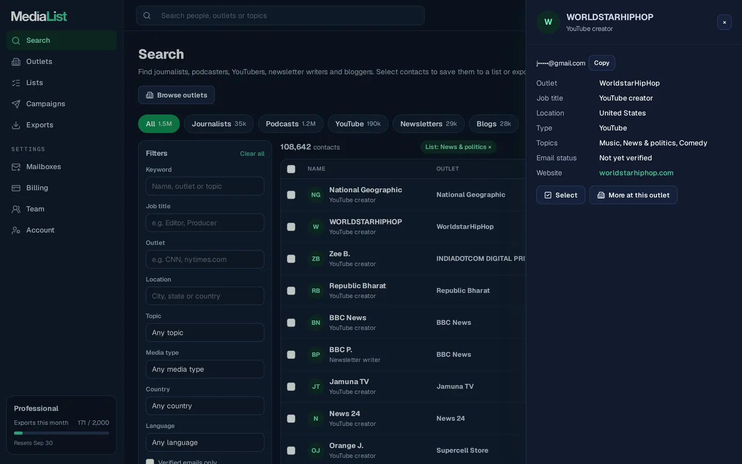Click the Keyword filter input field
Screen dimensions: 742x464
(205, 186)
